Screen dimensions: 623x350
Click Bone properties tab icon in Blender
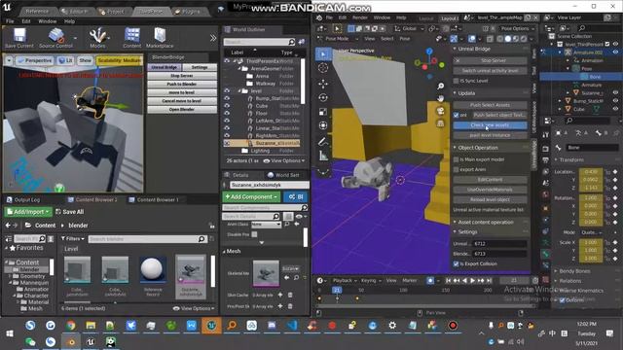pos(545,254)
